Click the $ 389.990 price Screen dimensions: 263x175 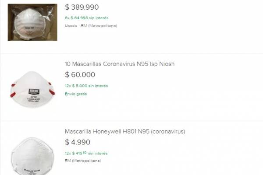82,7
